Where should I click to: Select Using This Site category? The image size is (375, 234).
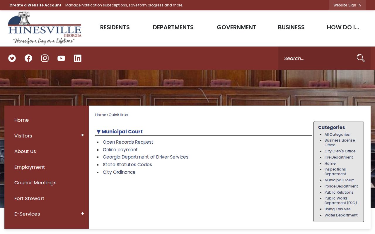pyautogui.click(x=337, y=209)
